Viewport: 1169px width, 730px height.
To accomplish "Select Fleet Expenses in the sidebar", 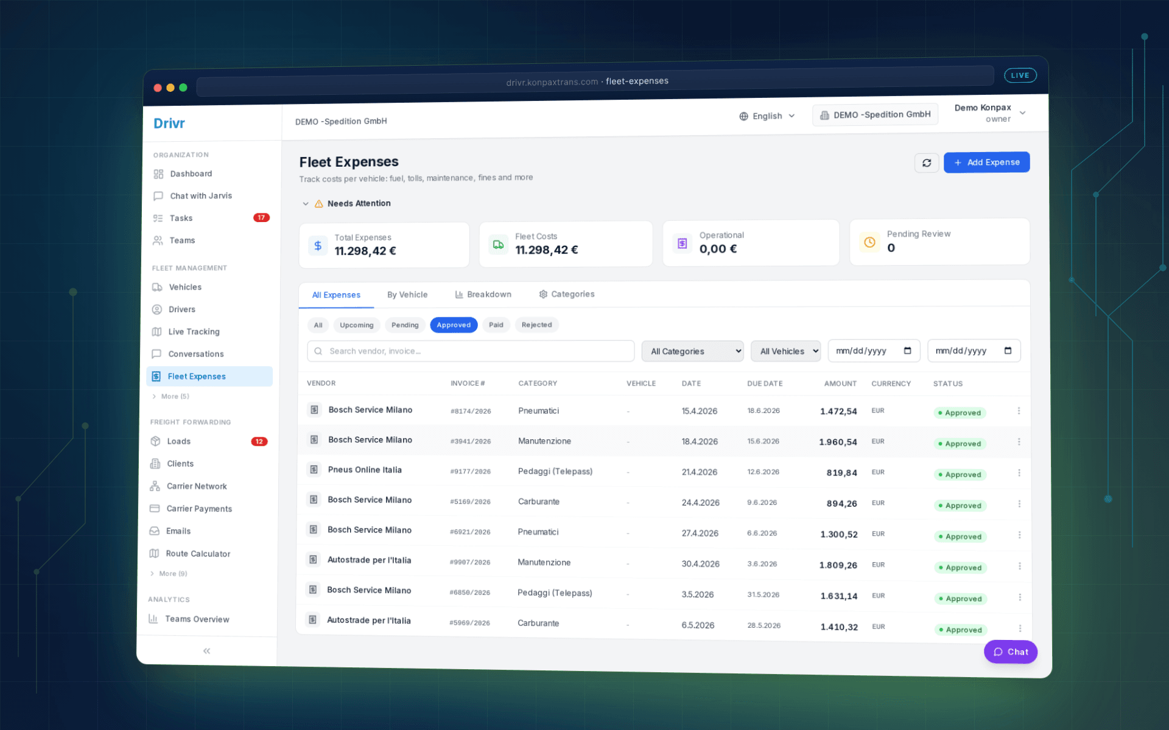I will click(x=209, y=377).
